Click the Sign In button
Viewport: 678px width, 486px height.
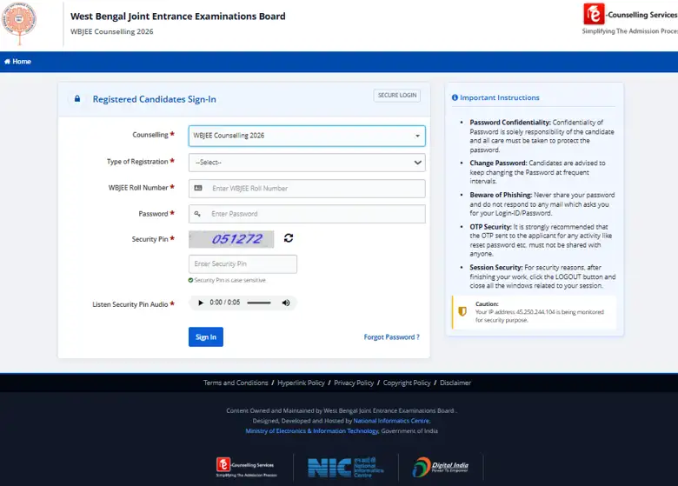pyautogui.click(x=206, y=336)
